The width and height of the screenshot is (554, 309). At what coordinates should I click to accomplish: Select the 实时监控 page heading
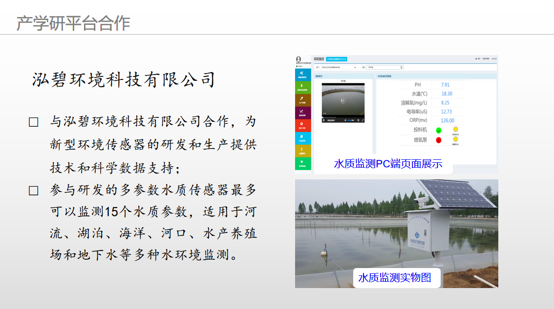pos(319,59)
